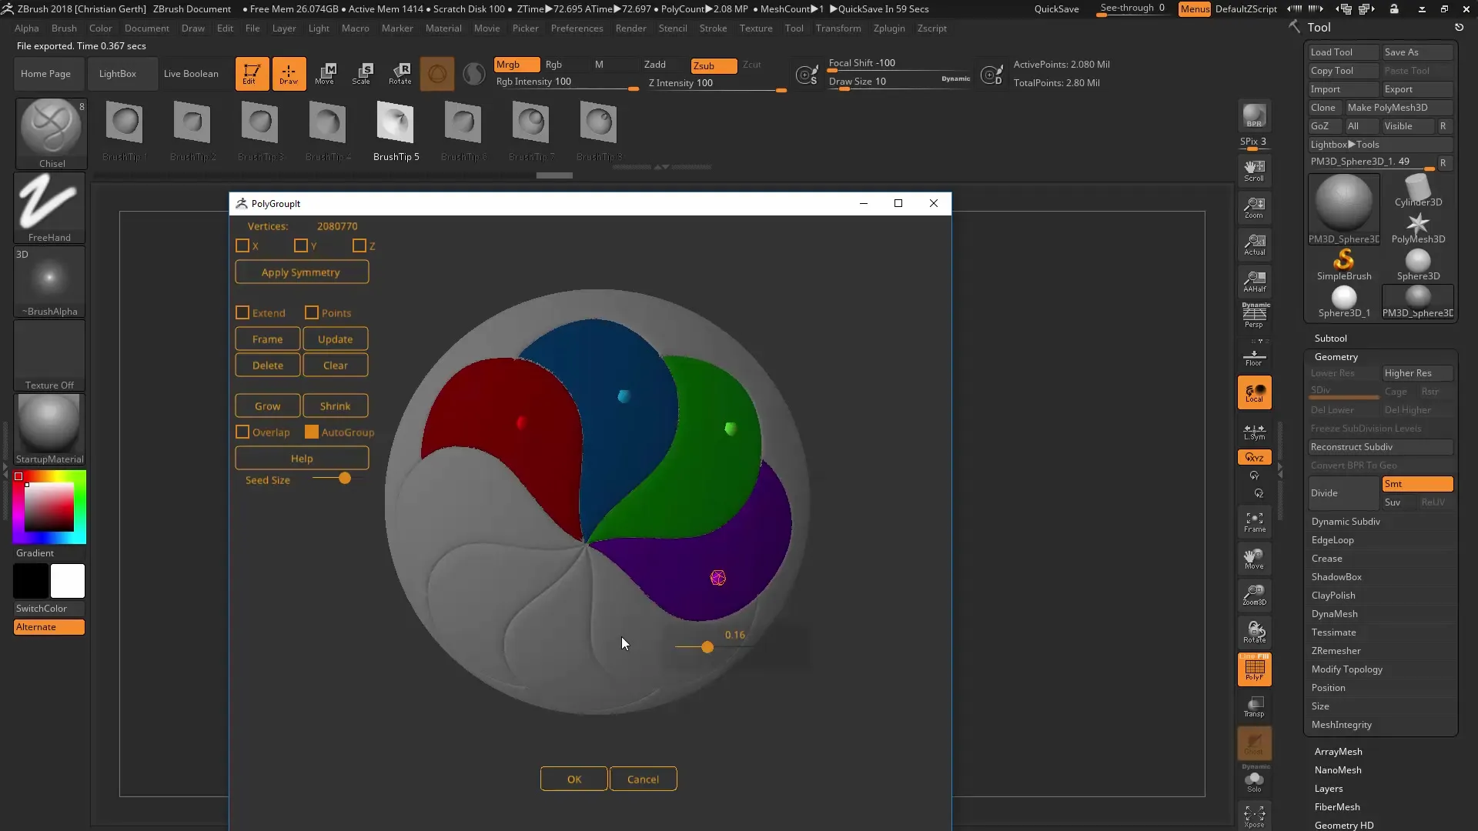The image size is (1478, 831).
Task: Expand the Subtool palette section
Action: (1330, 339)
